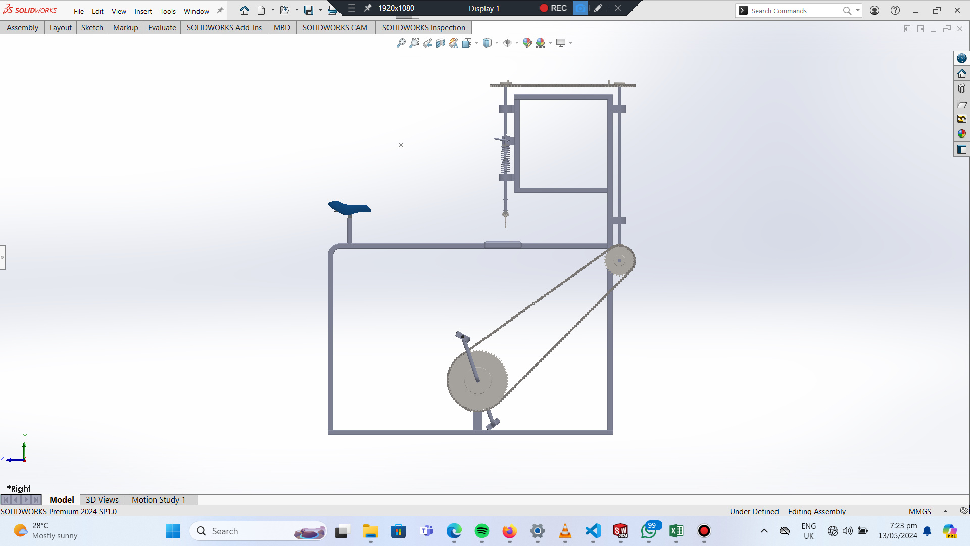Viewport: 970px width, 546px height.
Task: Open the File Explorer task pane tab
Action: 961,104
